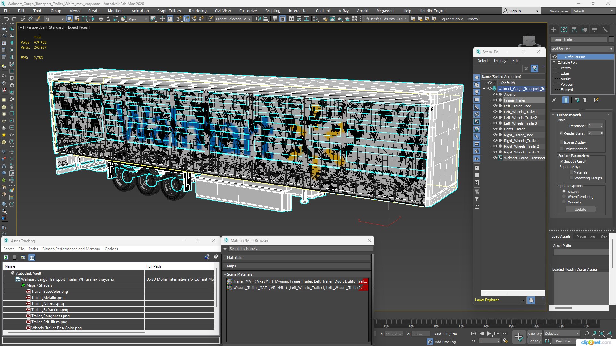The width and height of the screenshot is (616, 346).
Task: Click the Layer Explorer layers icon
Action: (x=531, y=300)
